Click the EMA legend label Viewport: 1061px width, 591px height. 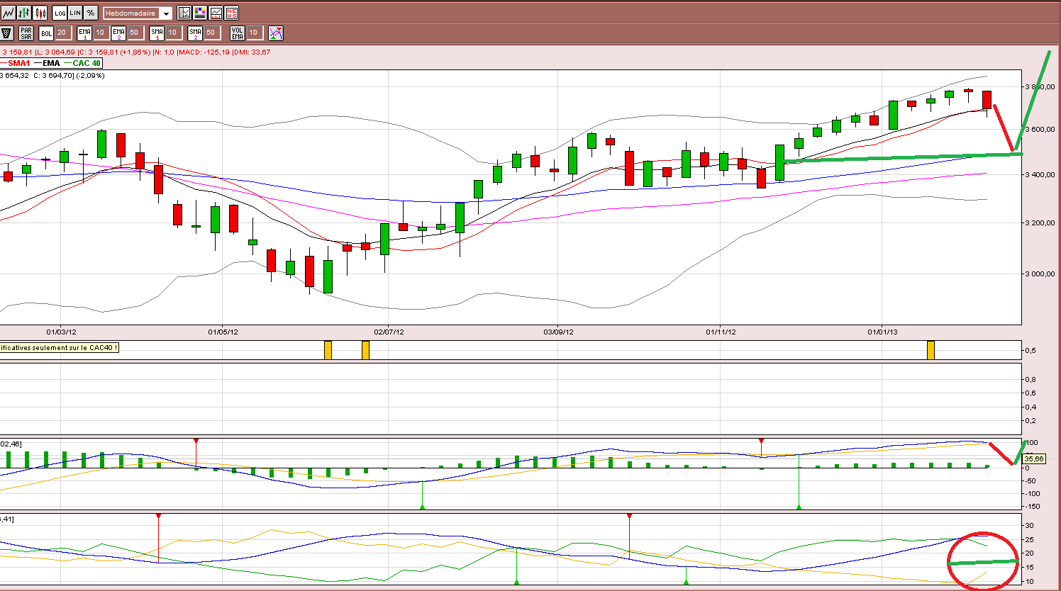click(x=51, y=63)
